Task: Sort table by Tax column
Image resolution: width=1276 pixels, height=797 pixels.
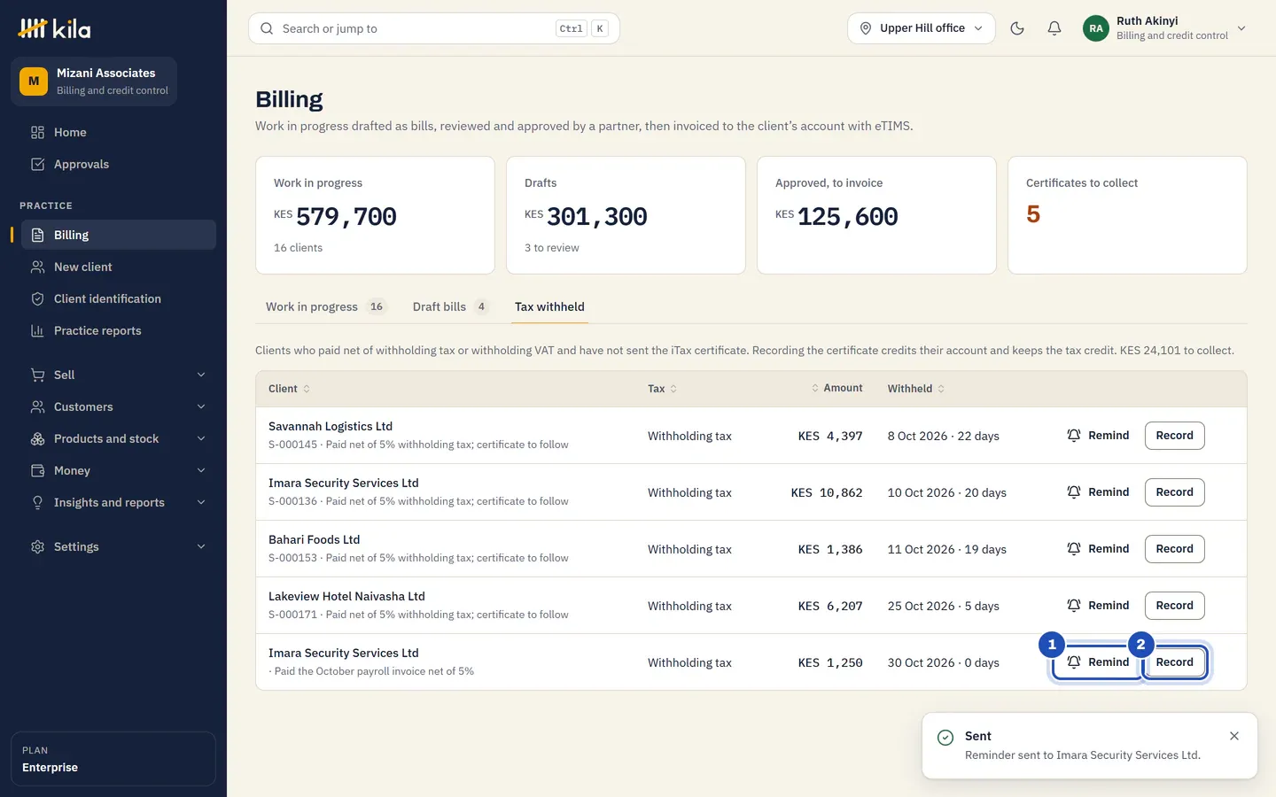Action: click(662, 389)
